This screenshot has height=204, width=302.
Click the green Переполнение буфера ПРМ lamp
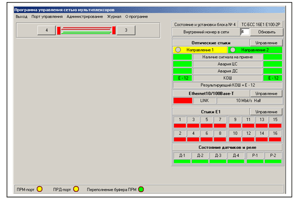point(141,189)
